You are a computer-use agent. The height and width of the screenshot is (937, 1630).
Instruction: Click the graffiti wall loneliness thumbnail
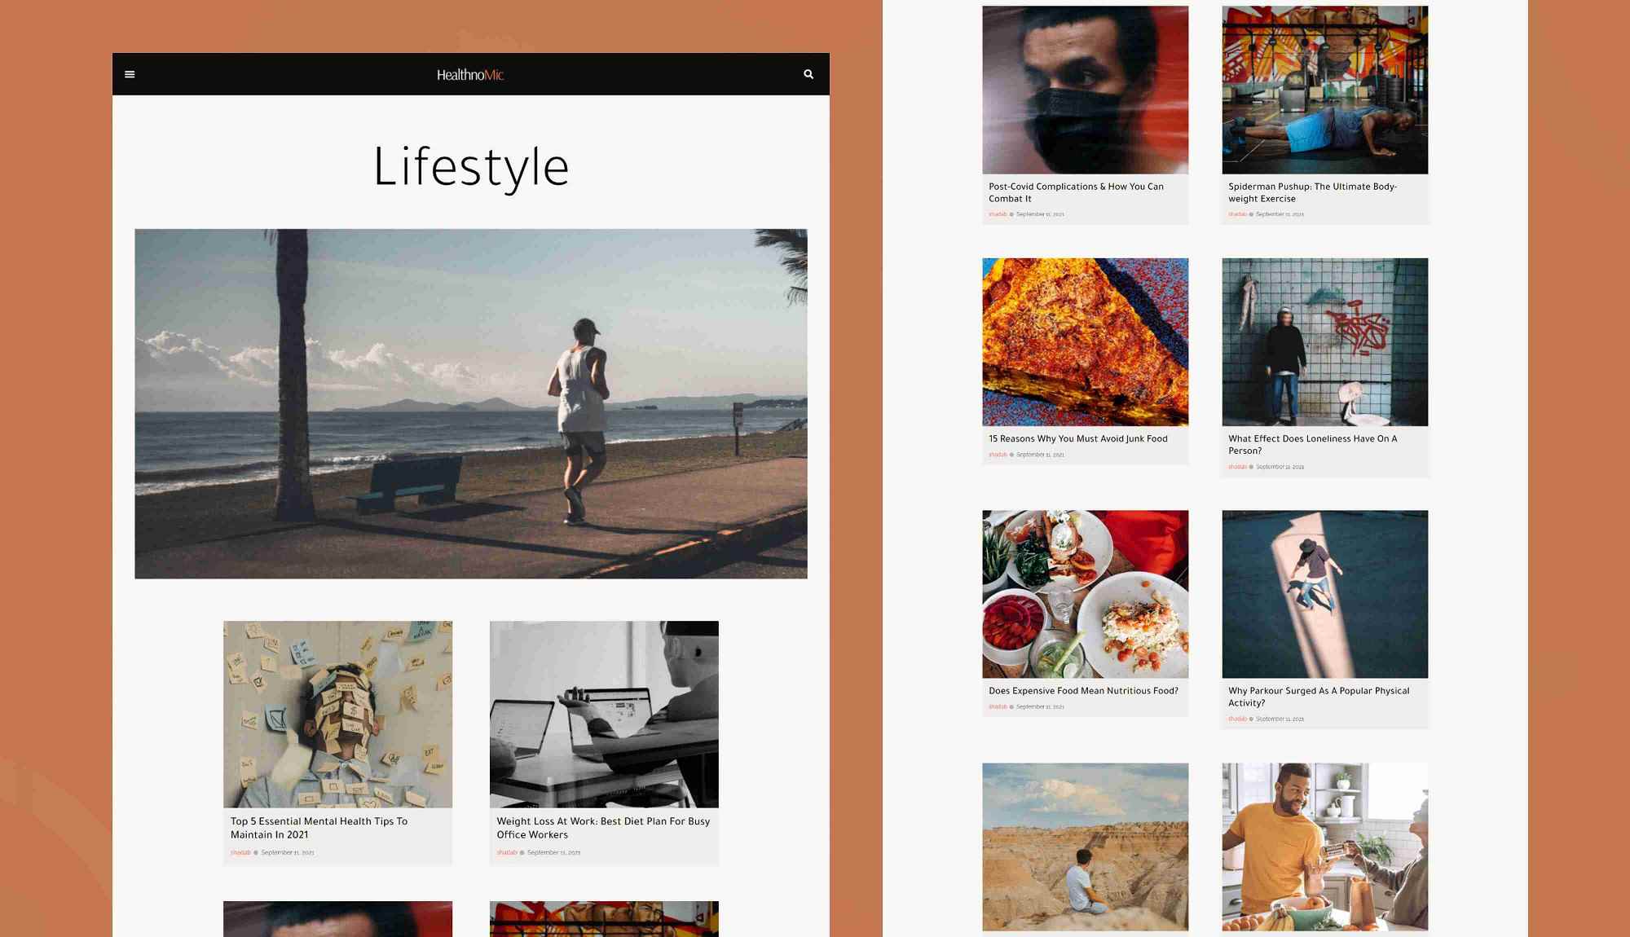(x=1324, y=342)
